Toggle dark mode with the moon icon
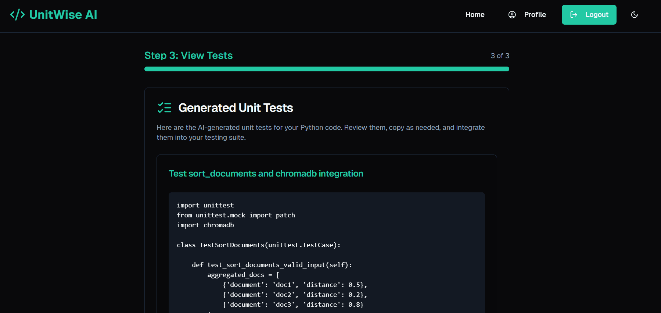The image size is (661, 313). click(x=634, y=15)
